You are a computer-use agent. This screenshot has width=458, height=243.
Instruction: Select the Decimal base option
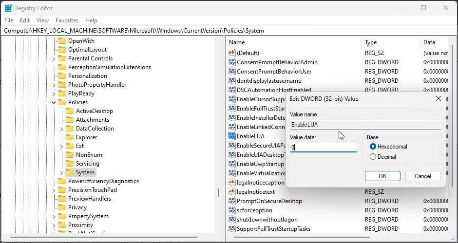[373, 157]
